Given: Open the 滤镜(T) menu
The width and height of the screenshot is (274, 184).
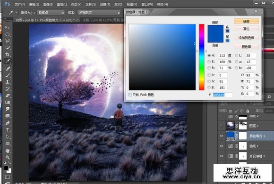Looking at the screenshot, I should pos(105,4).
